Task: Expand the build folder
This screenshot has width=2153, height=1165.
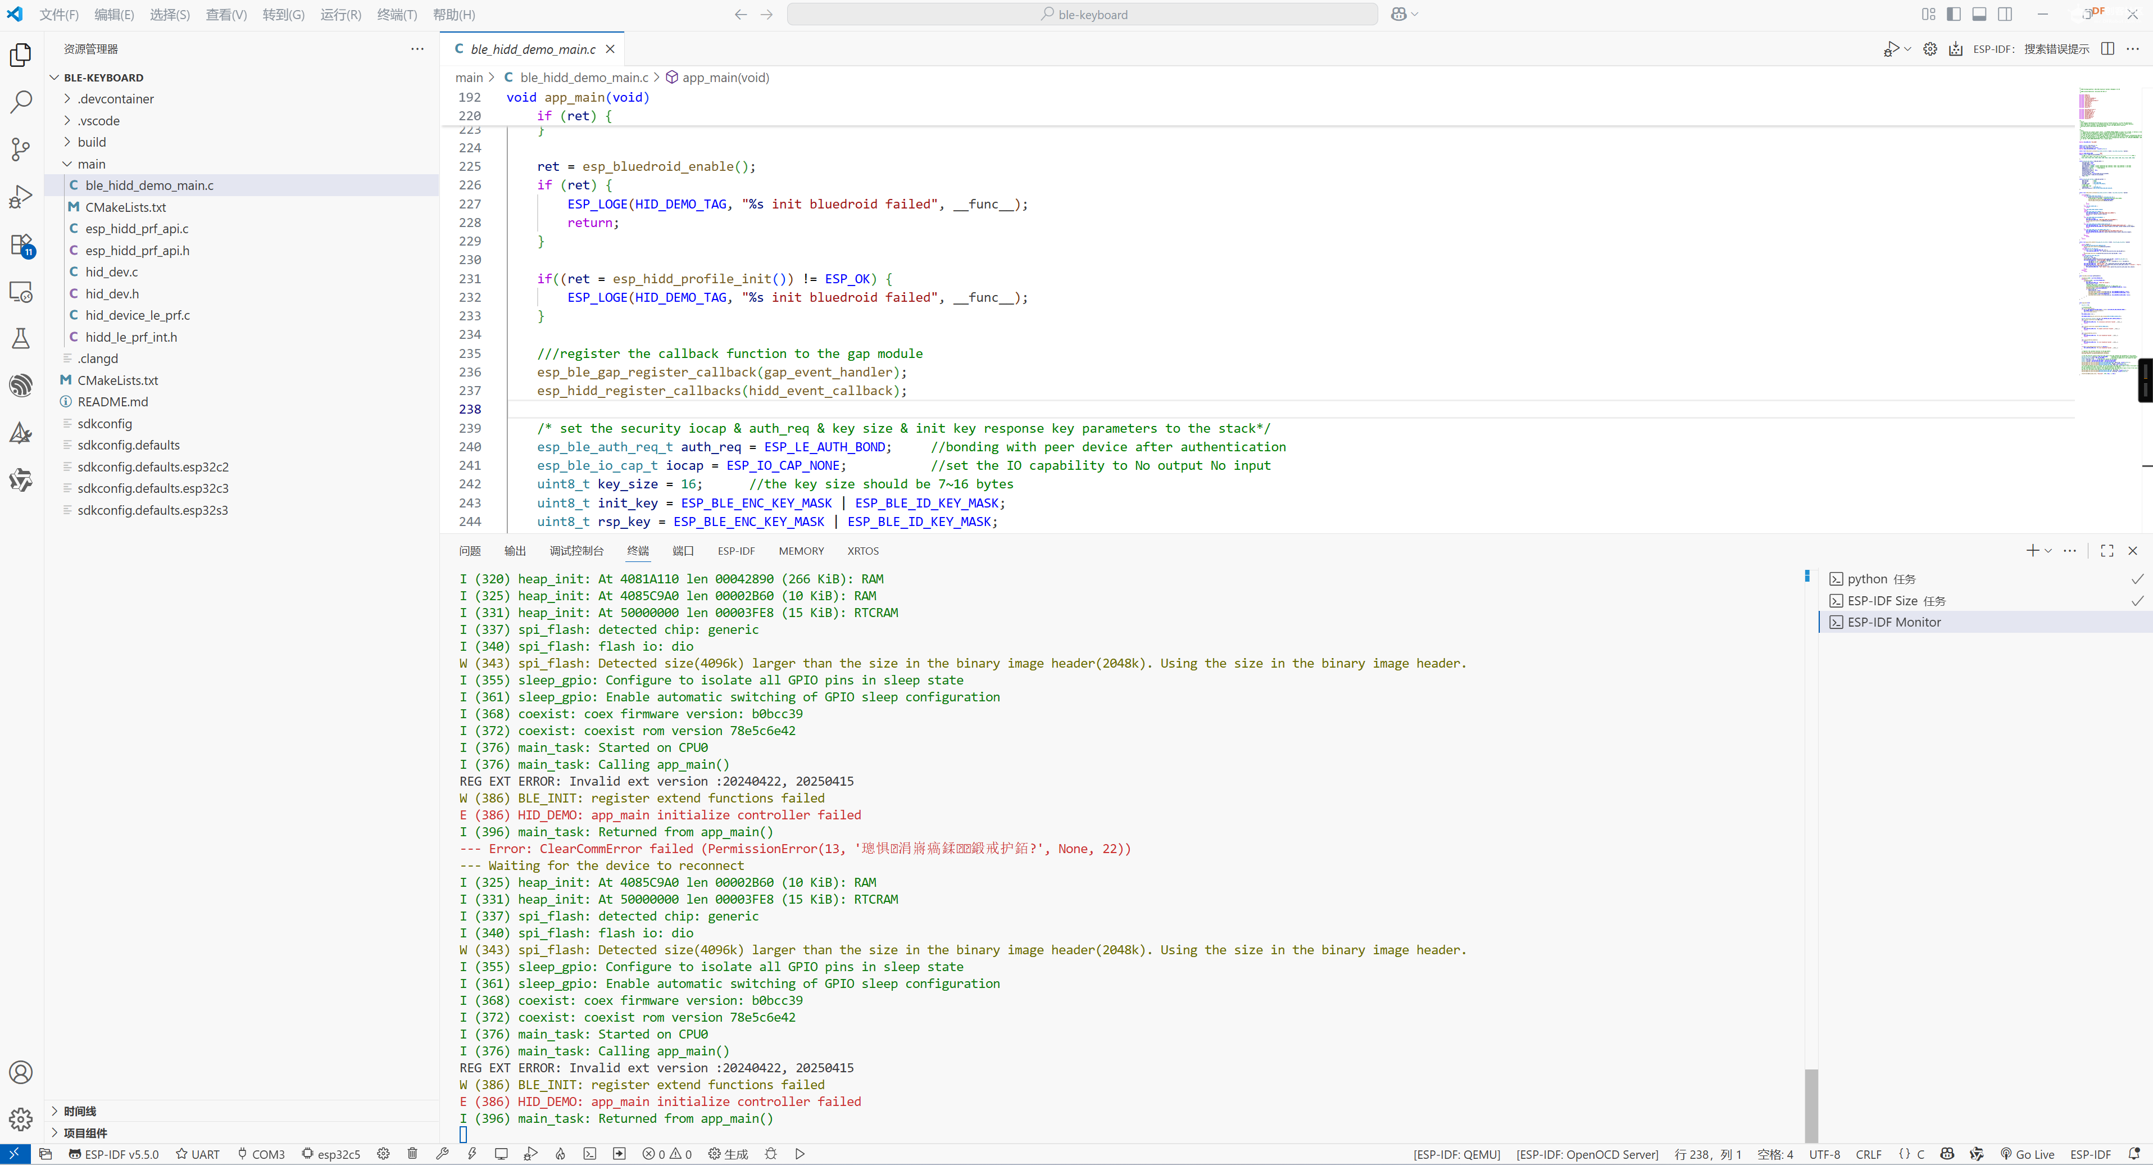Action: pos(92,142)
